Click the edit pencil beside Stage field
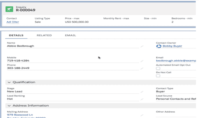 (142, 92)
